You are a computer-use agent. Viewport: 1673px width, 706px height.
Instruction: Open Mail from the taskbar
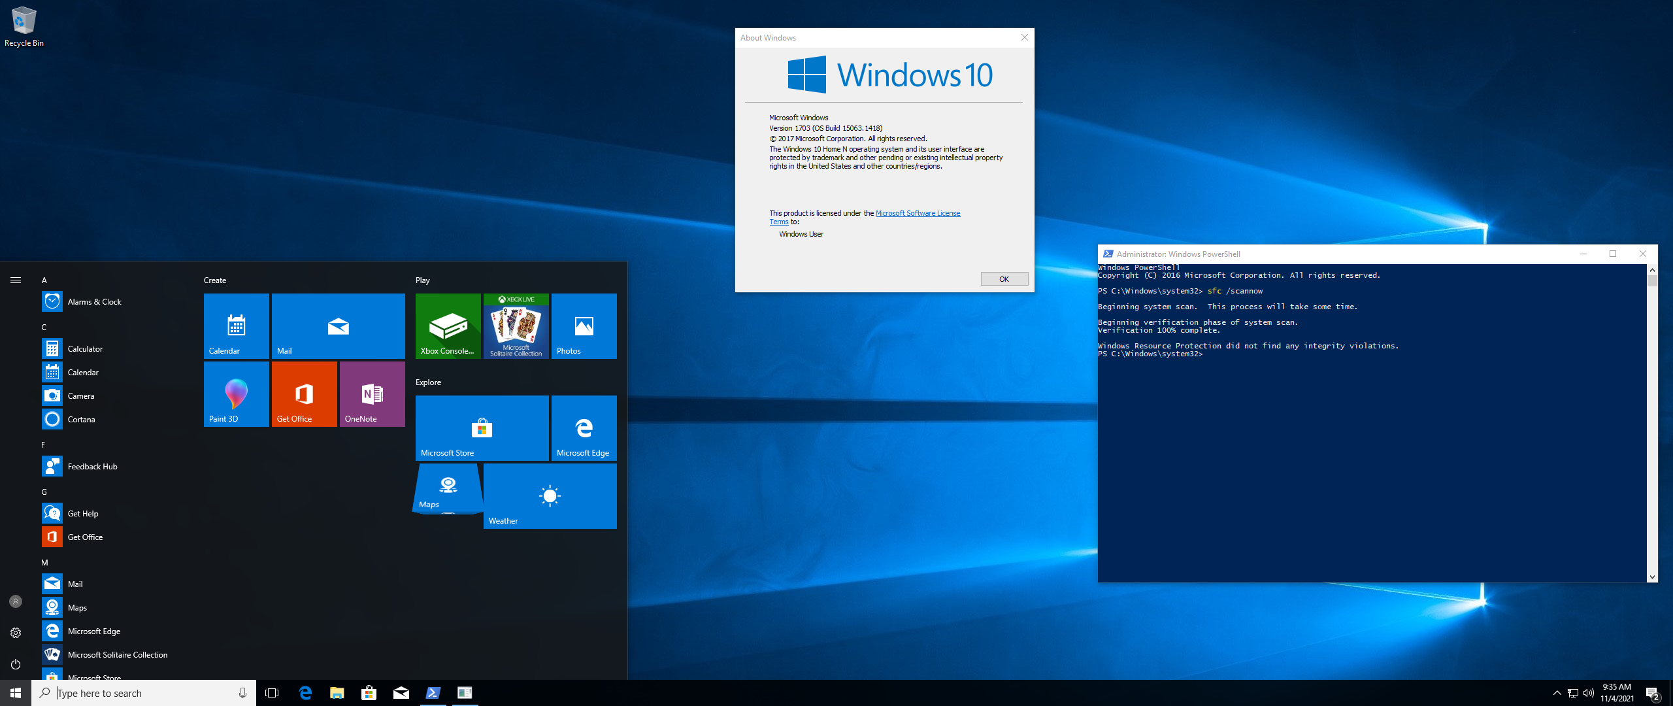click(x=401, y=693)
